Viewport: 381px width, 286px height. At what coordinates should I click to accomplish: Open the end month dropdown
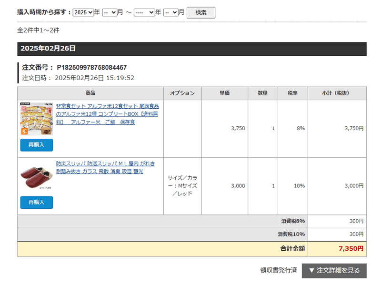[170, 12]
